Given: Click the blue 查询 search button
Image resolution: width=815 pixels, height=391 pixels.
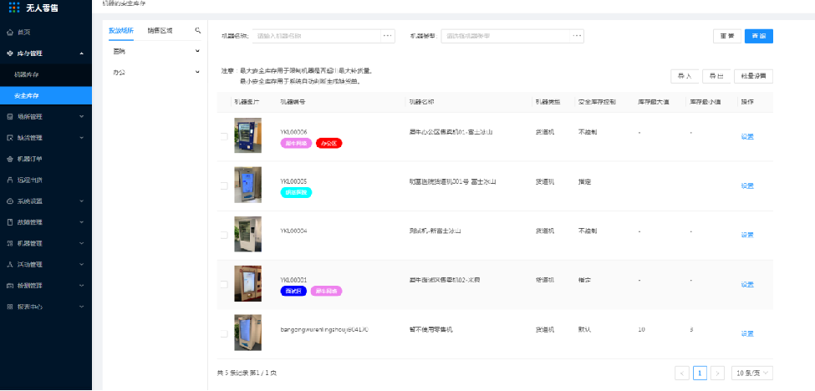Looking at the screenshot, I should (x=759, y=36).
